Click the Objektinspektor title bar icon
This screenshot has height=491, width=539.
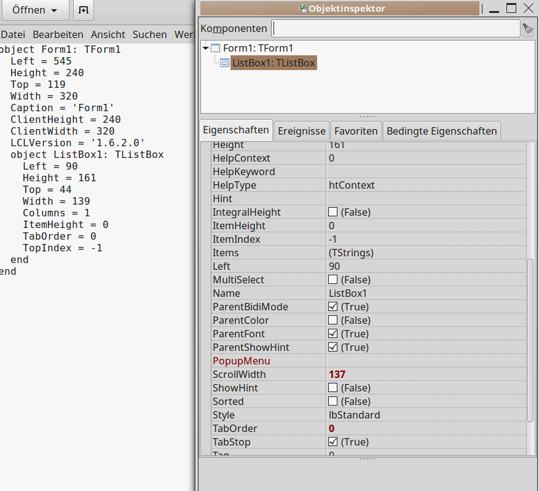[x=302, y=9]
